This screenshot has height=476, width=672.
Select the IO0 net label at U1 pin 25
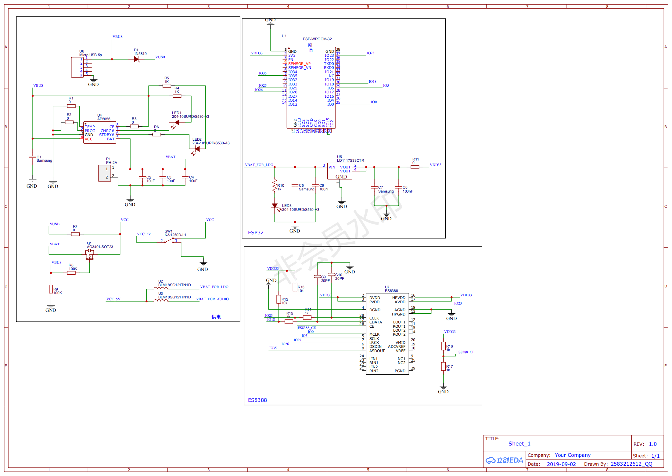click(374, 102)
